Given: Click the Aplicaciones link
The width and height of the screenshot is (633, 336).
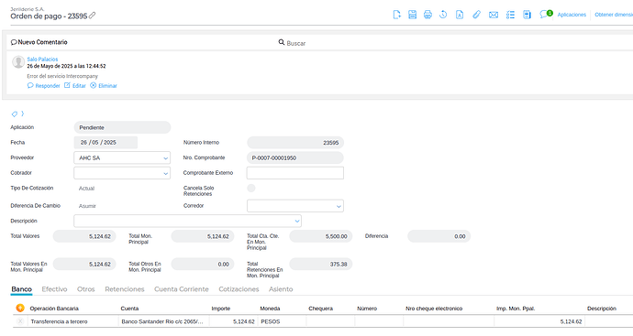Looking at the screenshot, I should [572, 15].
